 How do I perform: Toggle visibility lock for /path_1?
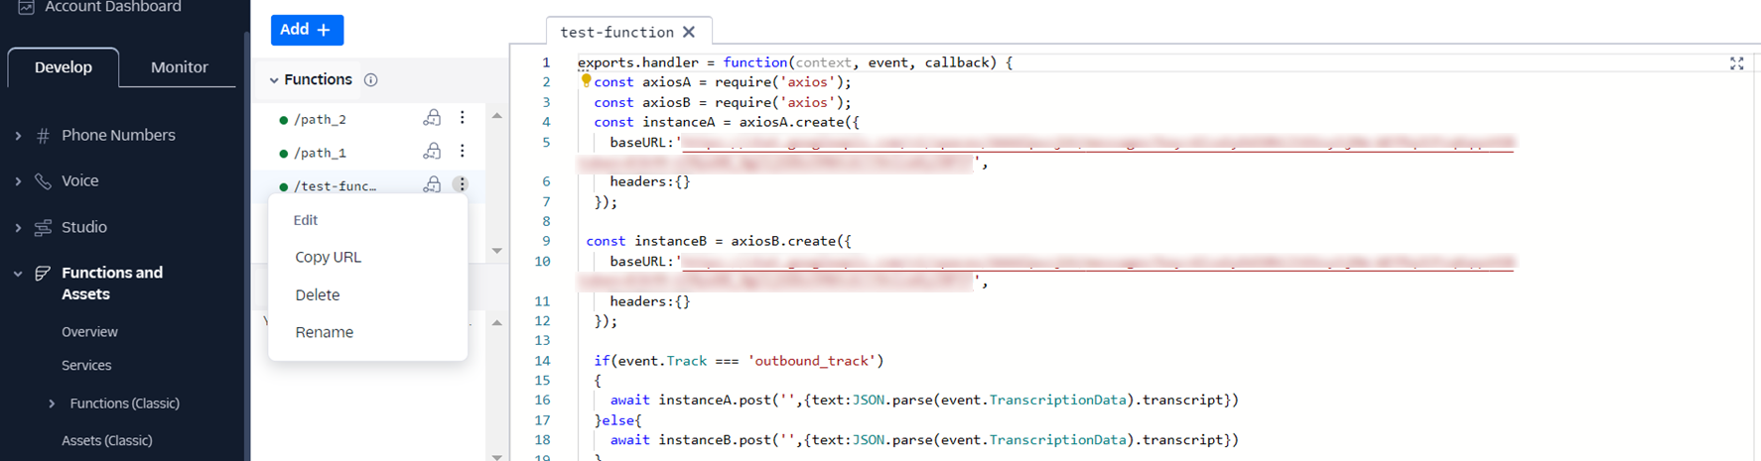[x=432, y=152]
